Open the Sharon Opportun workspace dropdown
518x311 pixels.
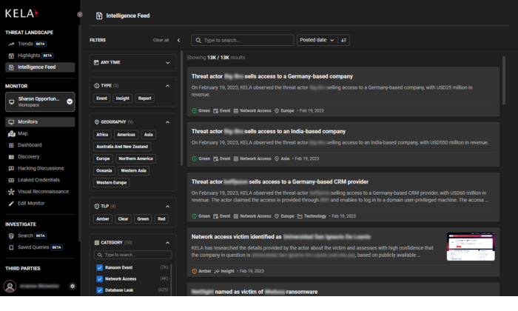(x=70, y=101)
